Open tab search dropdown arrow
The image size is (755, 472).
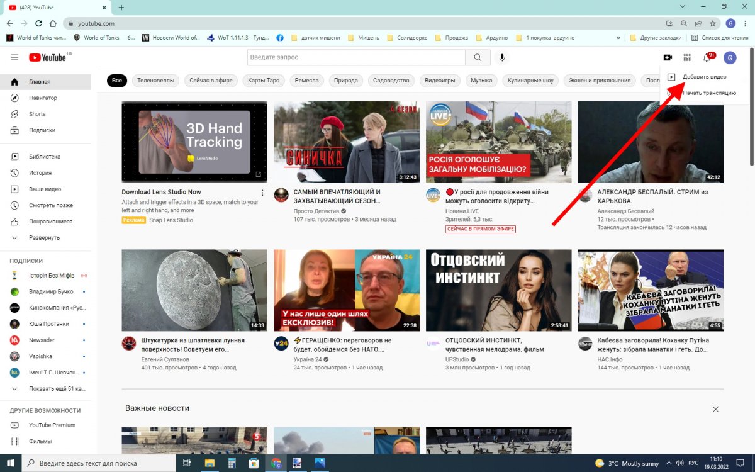(684, 6)
